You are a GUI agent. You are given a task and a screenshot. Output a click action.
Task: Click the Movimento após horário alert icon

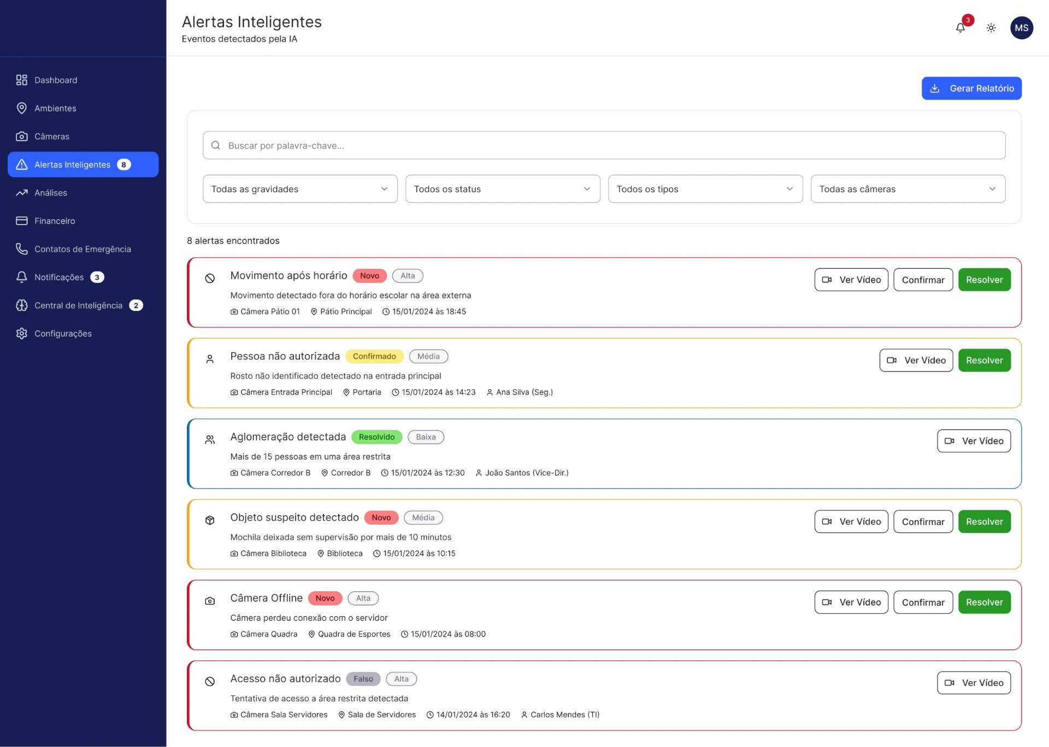click(210, 279)
